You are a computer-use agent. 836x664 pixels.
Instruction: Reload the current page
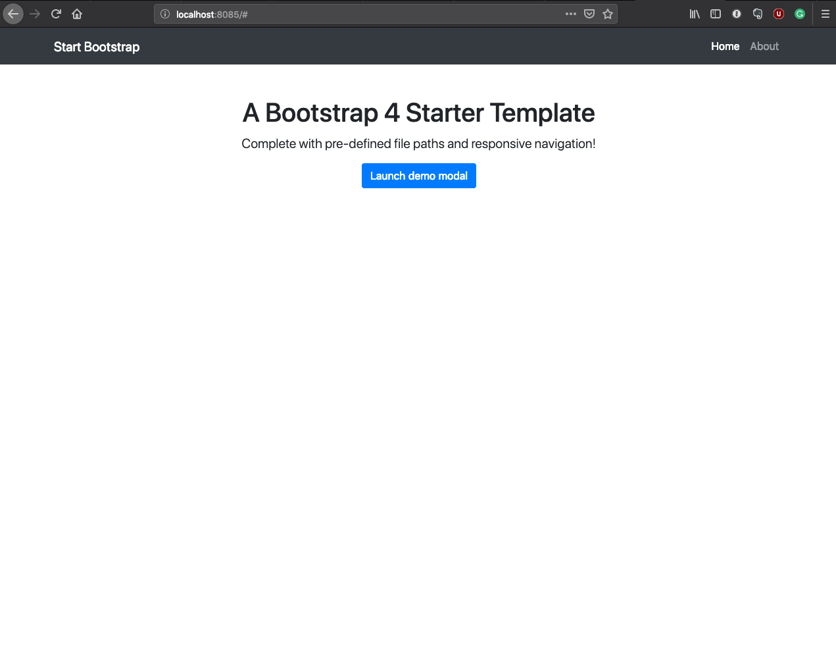click(x=56, y=14)
